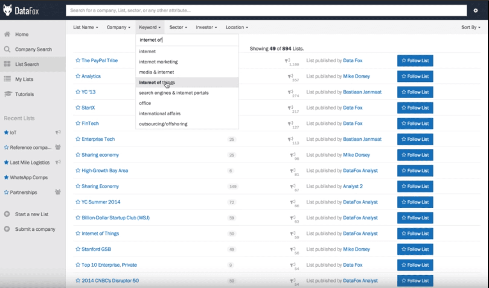
Task: Follow the YC Summer 2014 list
Action: (x=415, y=202)
